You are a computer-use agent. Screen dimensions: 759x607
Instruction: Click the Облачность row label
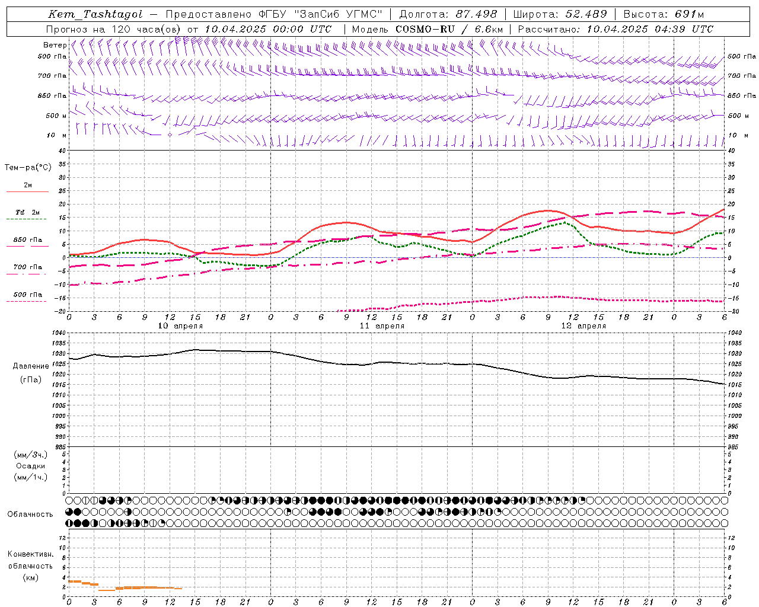point(30,514)
